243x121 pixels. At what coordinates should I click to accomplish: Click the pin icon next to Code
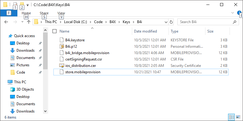point(40,72)
